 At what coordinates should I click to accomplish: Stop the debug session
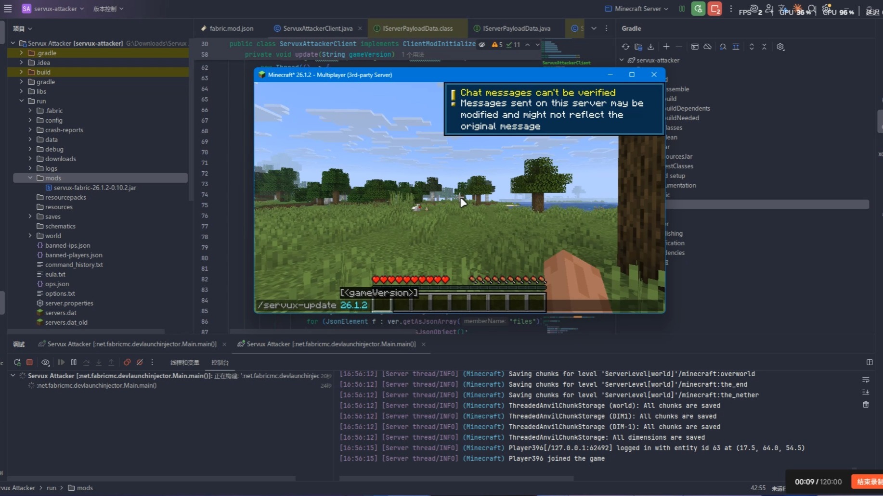(x=29, y=362)
